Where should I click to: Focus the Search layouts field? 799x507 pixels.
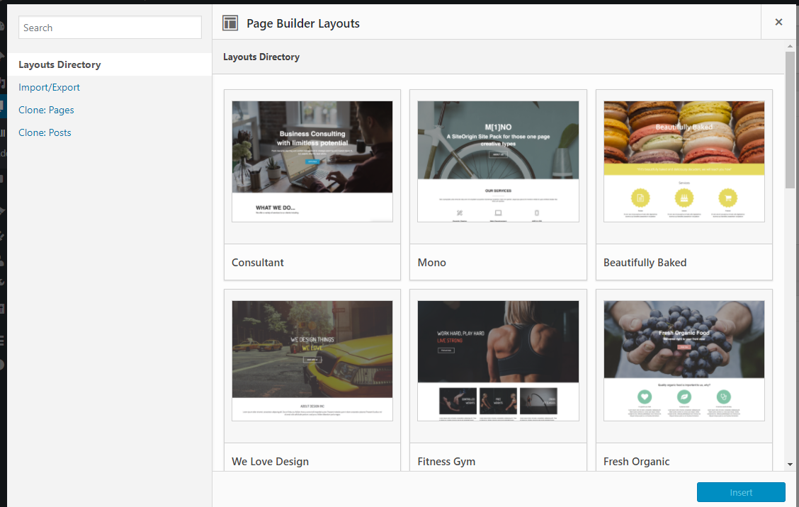click(x=110, y=28)
